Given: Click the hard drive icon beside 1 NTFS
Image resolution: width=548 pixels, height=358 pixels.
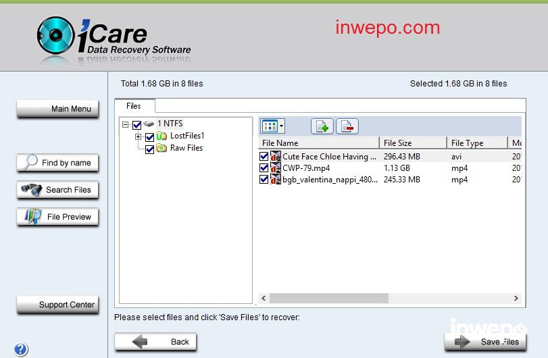Looking at the screenshot, I should [x=149, y=124].
